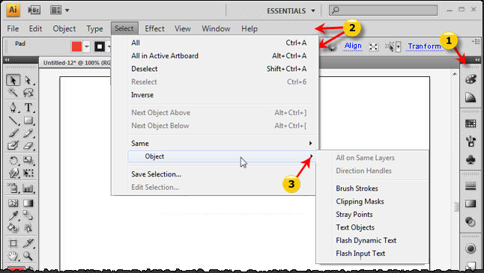
Task: Select the Eyedropper tool
Action: click(x=13, y=215)
